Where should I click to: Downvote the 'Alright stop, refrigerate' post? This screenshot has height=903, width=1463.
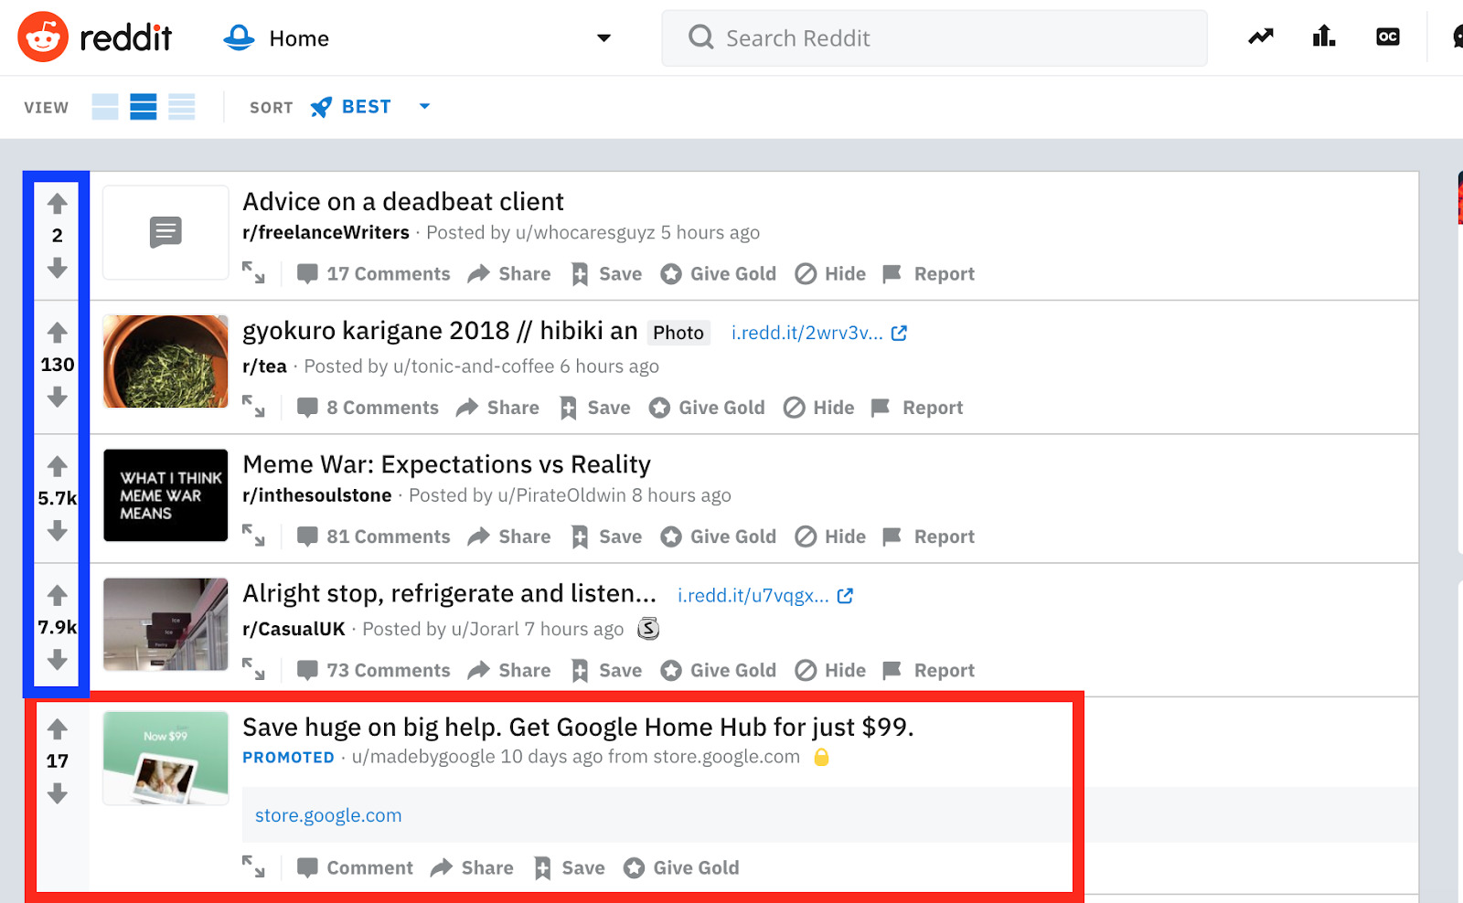point(58,659)
